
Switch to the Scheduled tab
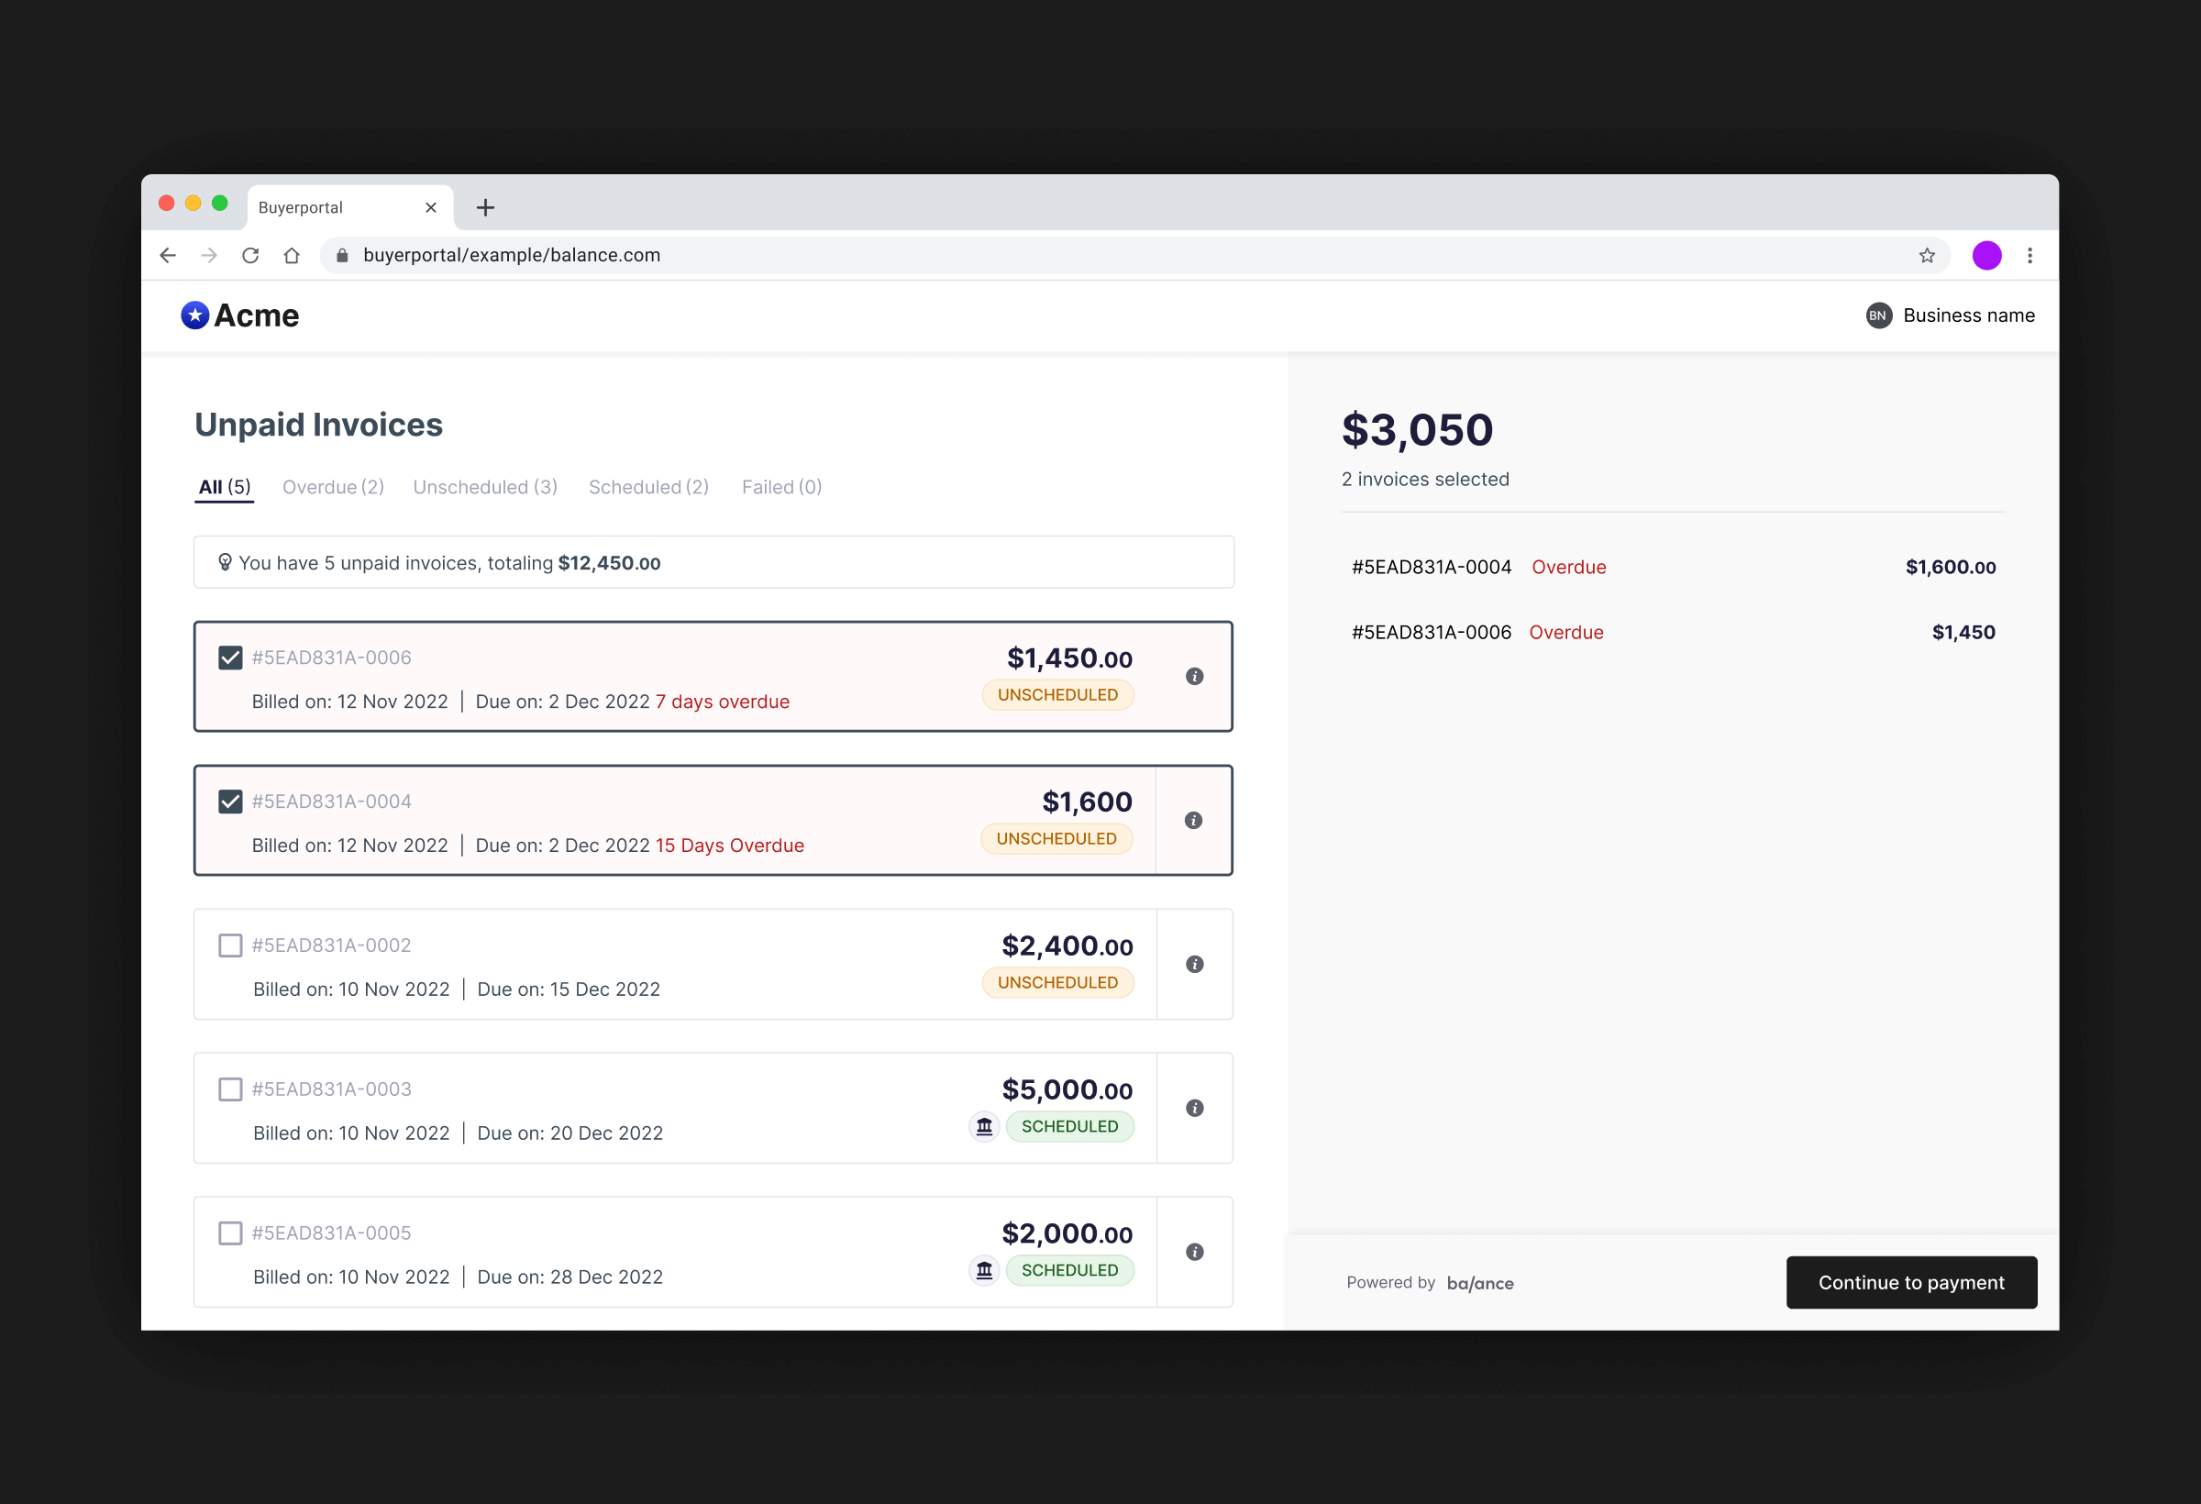pyautogui.click(x=647, y=486)
